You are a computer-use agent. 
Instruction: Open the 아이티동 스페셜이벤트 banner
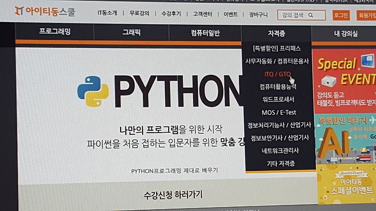pyautogui.click(x=347, y=185)
